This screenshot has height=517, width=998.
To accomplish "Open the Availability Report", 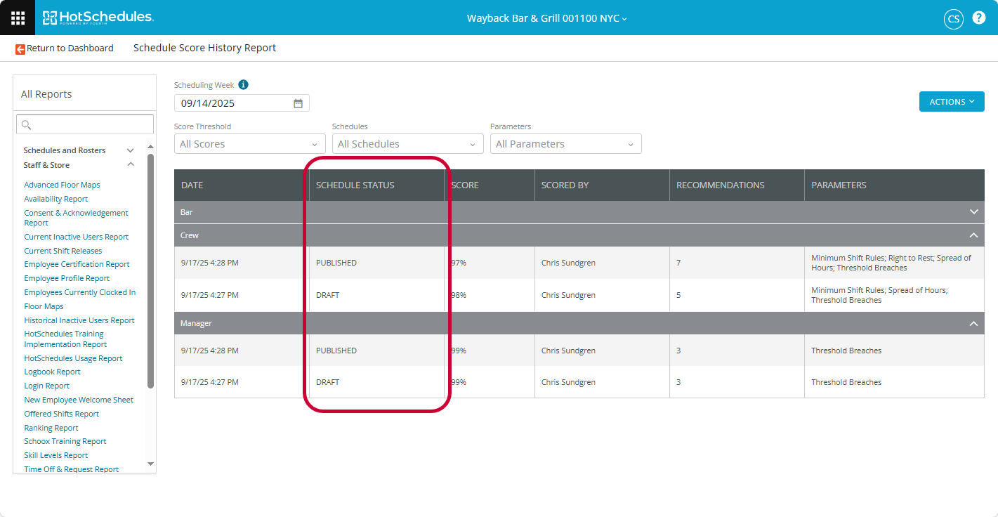I will click(56, 199).
